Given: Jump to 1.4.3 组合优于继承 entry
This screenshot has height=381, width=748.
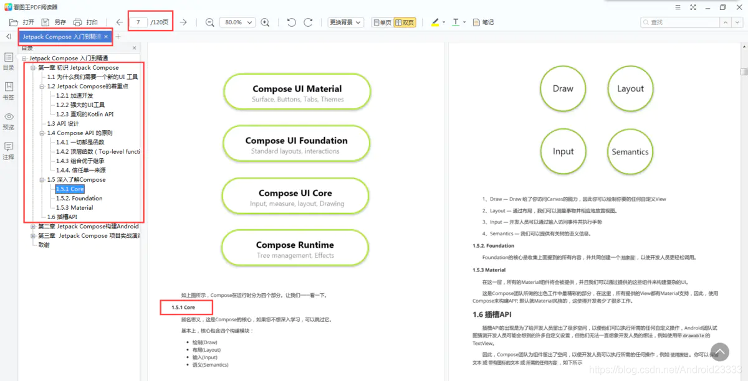Looking at the screenshot, I should pos(80,161).
